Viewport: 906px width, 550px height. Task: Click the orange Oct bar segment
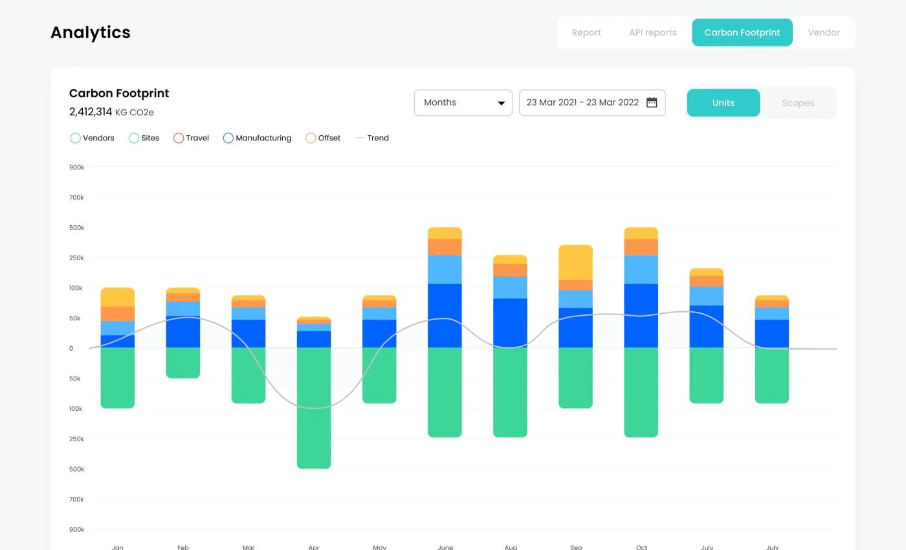click(x=641, y=247)
